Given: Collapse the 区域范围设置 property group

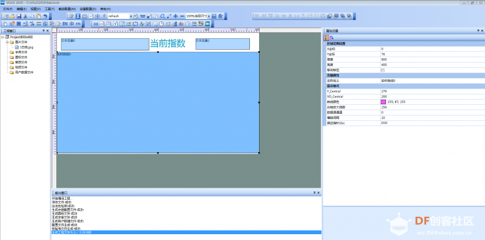Looking at the screenshot, I should (325, 43).
